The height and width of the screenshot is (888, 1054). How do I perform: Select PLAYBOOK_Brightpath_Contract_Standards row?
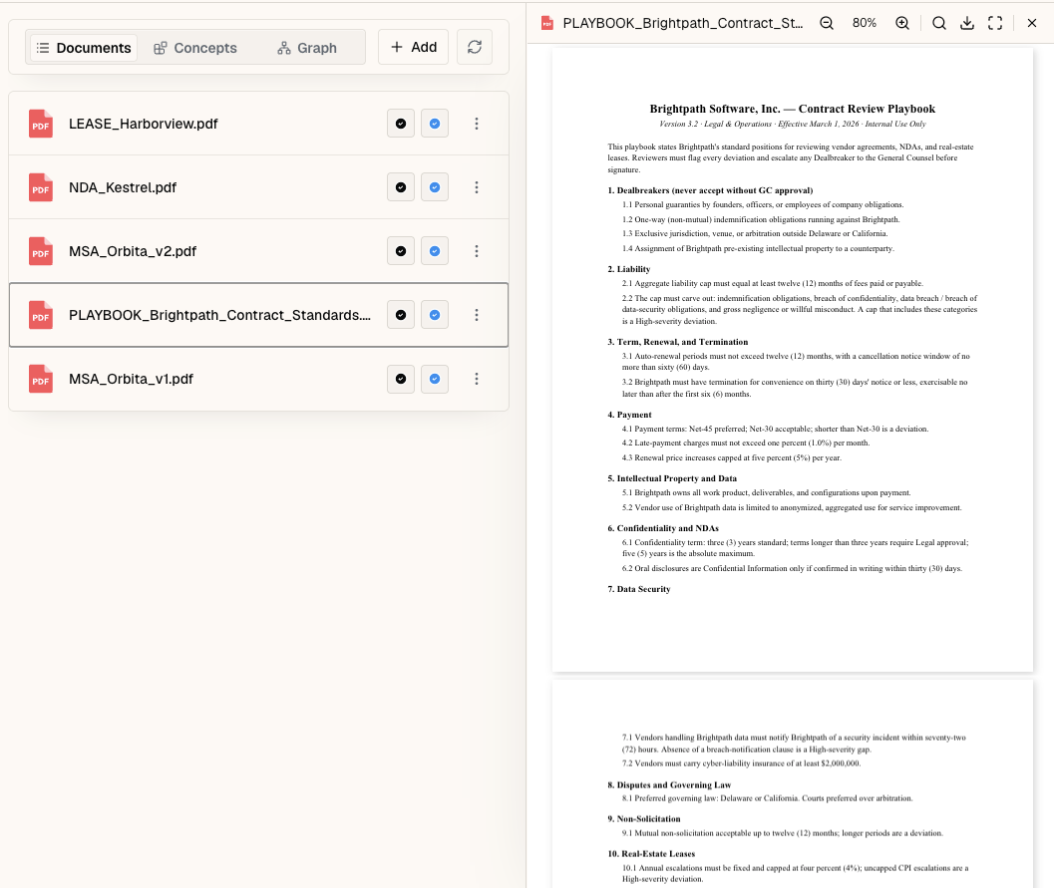pyautogui.click(x=259, y=315)
